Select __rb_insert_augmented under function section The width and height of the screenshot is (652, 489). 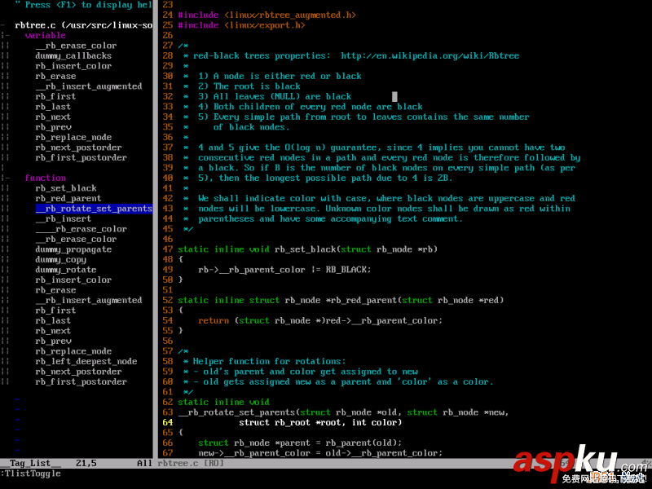point(89,300)
